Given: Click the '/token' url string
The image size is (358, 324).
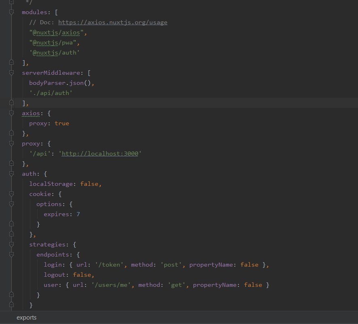Looking at the screenshot, I should click(x=109, y=265).
